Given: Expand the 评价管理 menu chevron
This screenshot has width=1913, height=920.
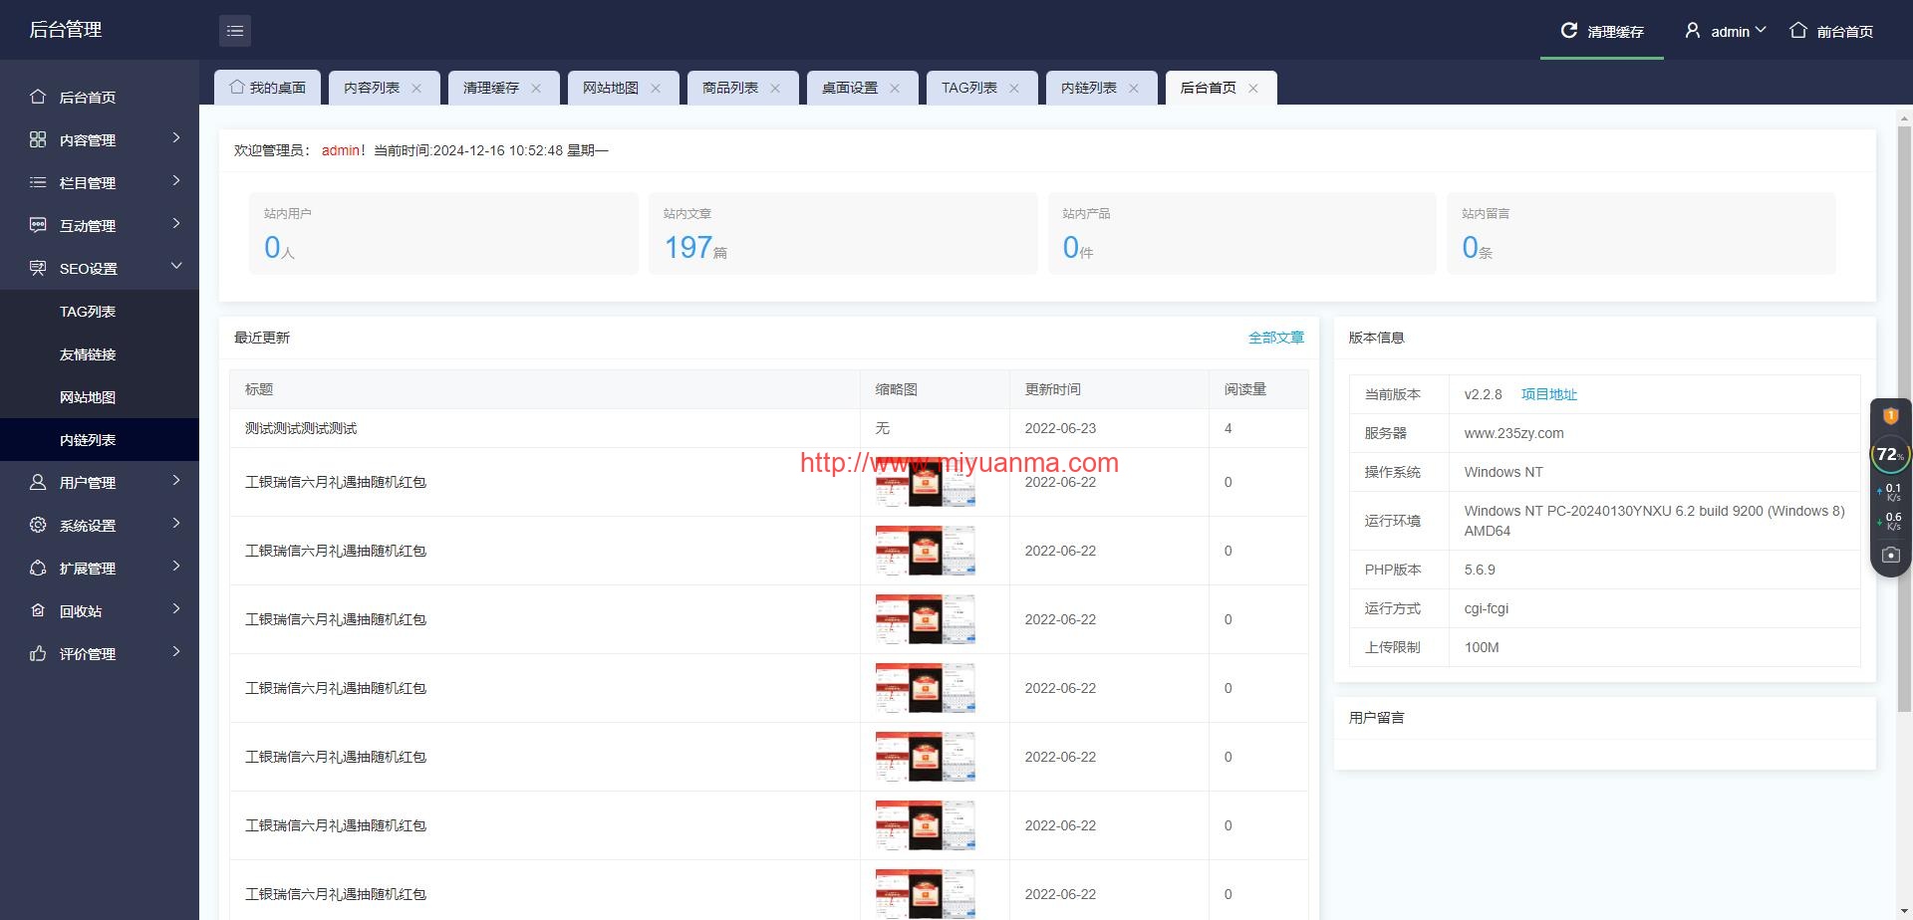Looking at the screenshot, I should (176, 651).
